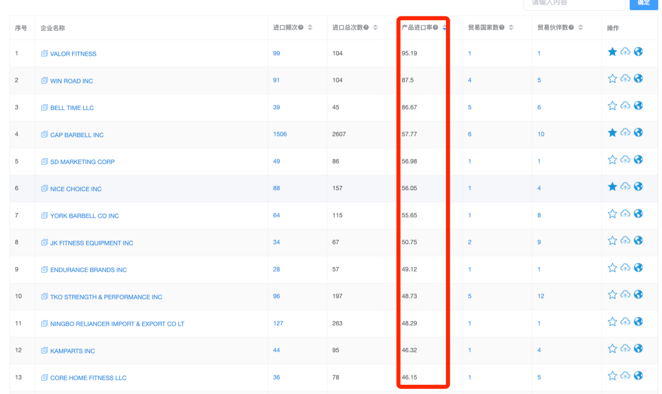Viewport: 662px width, 394px height.
Task: Click cloud icon in CORE HOME FITNESS row
Action: [625, 376]
